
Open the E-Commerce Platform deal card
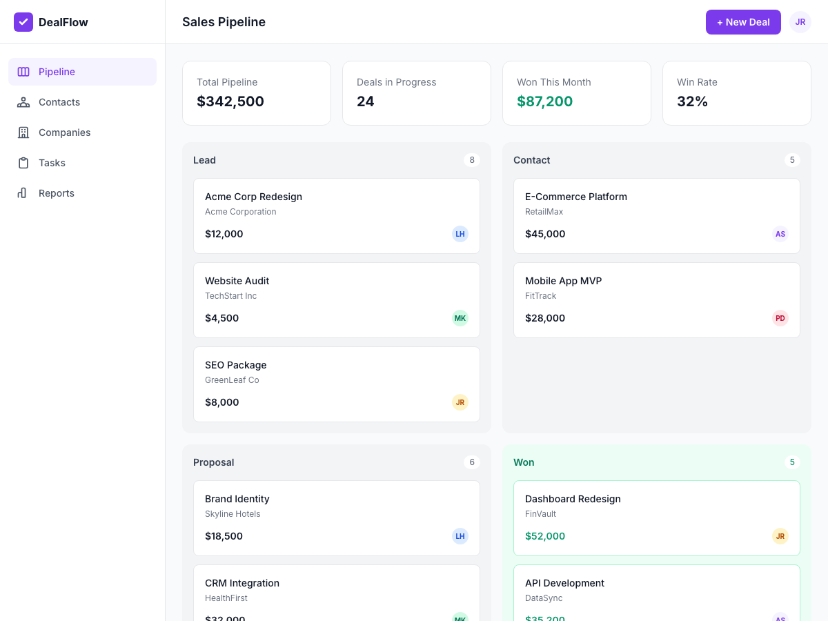[657, 216]
